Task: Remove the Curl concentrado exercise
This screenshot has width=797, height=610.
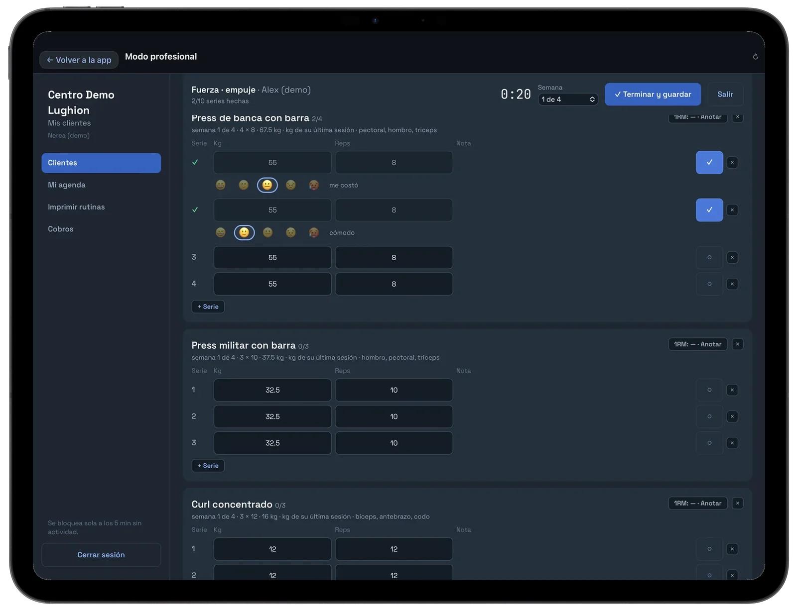Action: point(738,503)
